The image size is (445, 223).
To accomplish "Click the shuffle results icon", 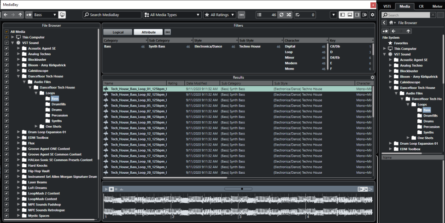I will pos(289,15).
